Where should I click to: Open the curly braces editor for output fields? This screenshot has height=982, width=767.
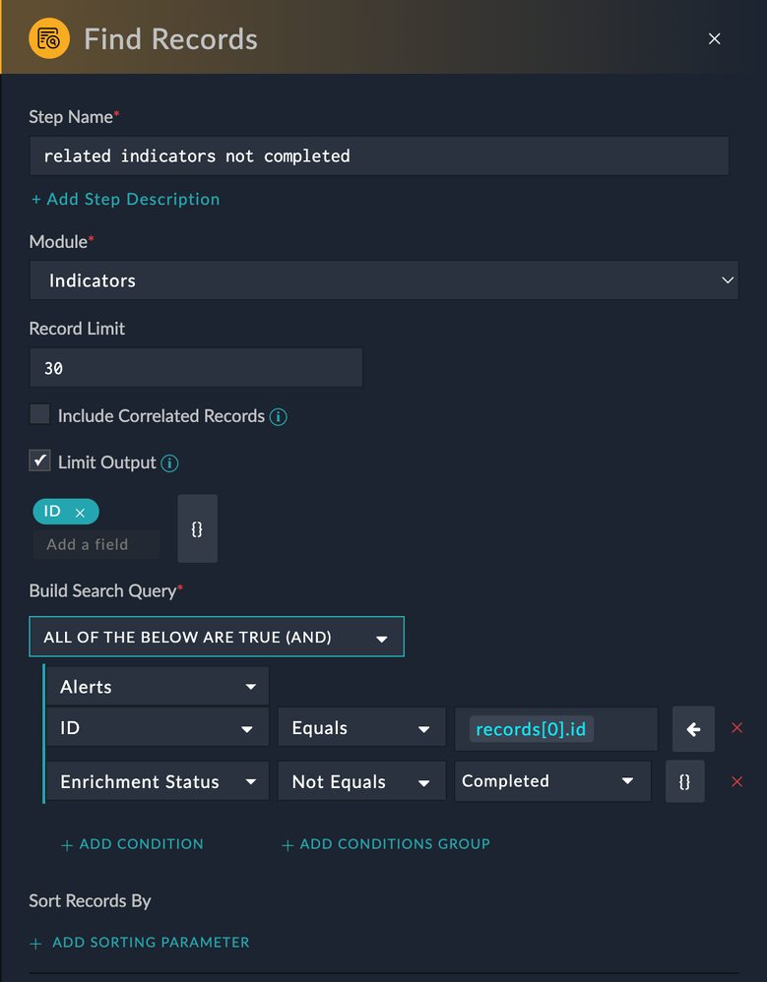tap(197, 528)
